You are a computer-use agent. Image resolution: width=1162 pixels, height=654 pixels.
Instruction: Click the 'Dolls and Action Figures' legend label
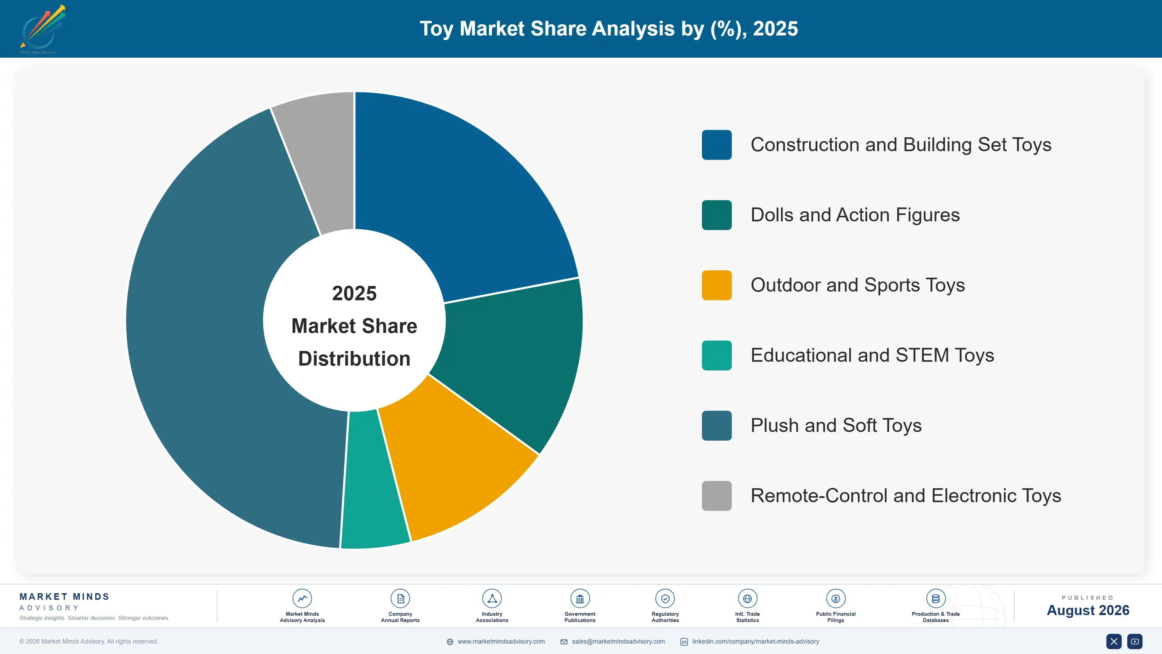[855, 215]
